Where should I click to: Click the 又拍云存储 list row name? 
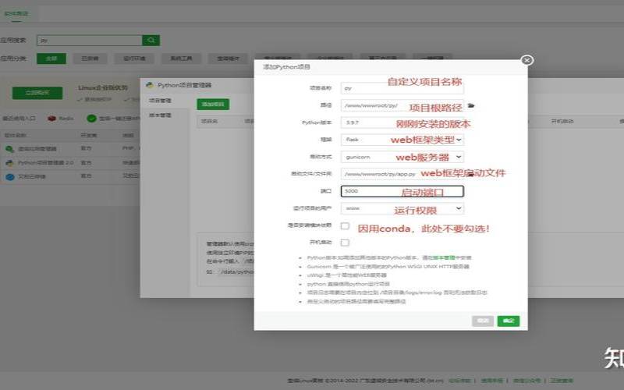click(31, 176)
